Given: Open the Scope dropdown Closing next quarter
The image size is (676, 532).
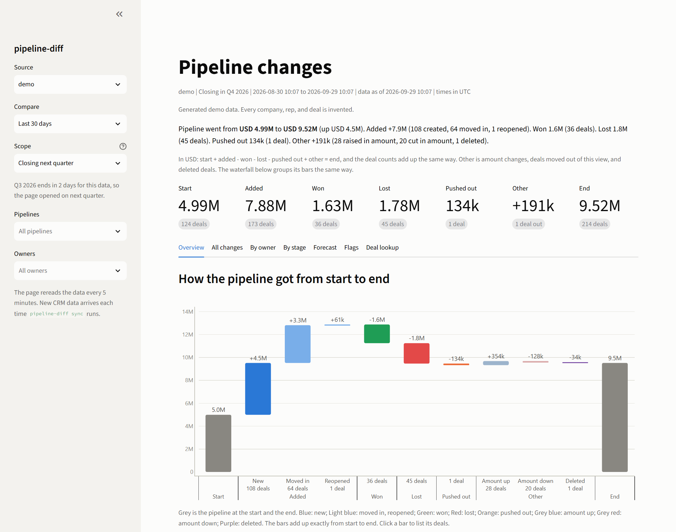Looking at the screenshot, I should click(70, 163).
